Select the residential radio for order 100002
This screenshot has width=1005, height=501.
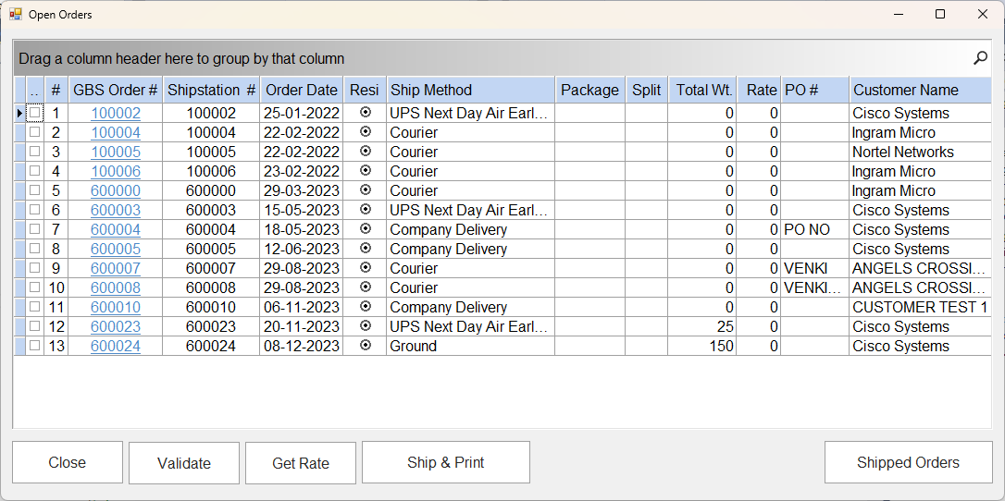pyautogui.click(x=365, y=113)
